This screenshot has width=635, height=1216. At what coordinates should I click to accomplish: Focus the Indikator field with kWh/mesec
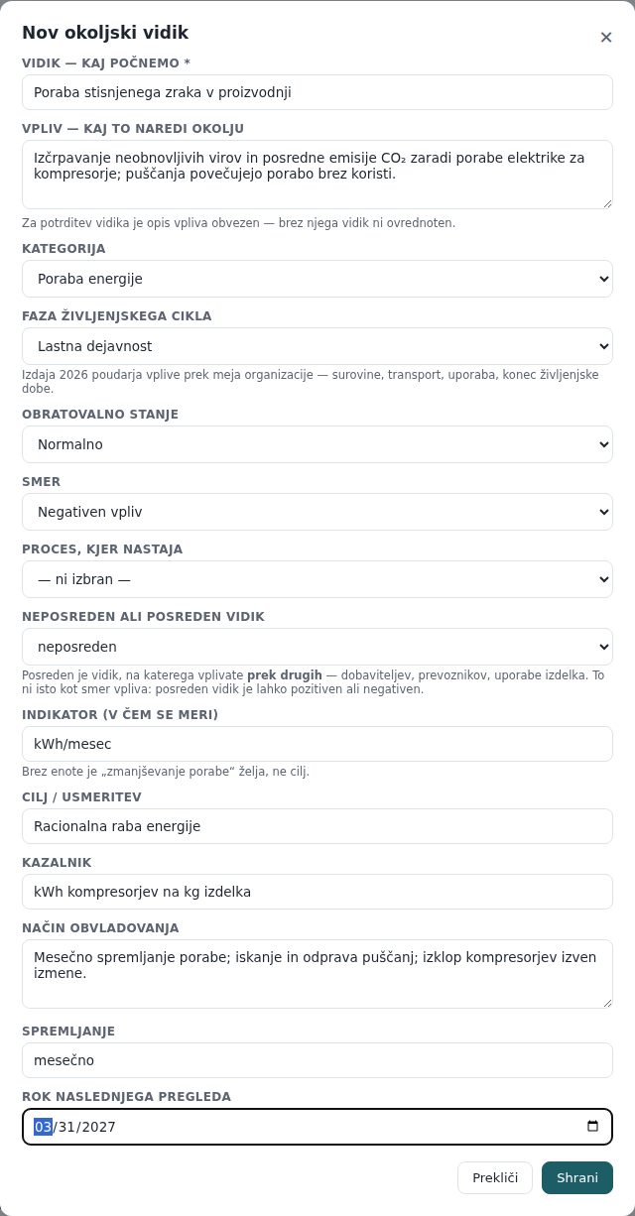point(317,744)
